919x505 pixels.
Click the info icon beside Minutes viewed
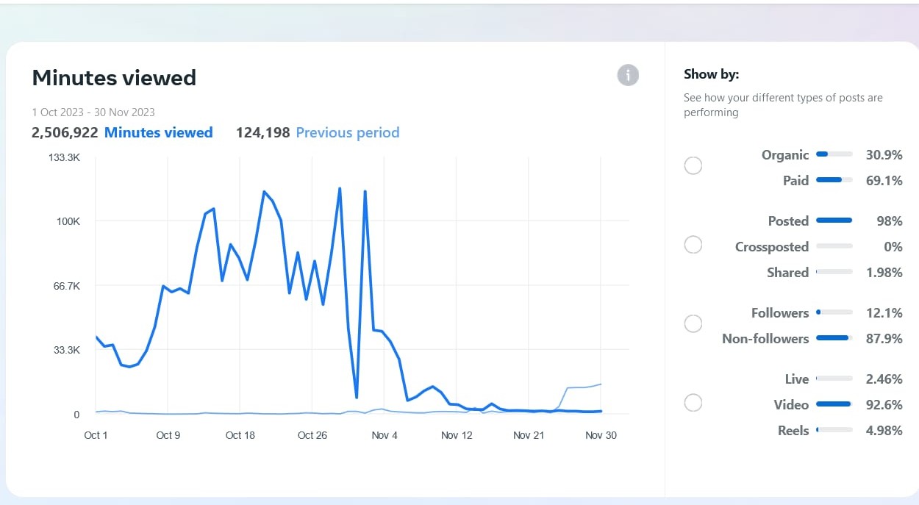[x=628, y=75]
